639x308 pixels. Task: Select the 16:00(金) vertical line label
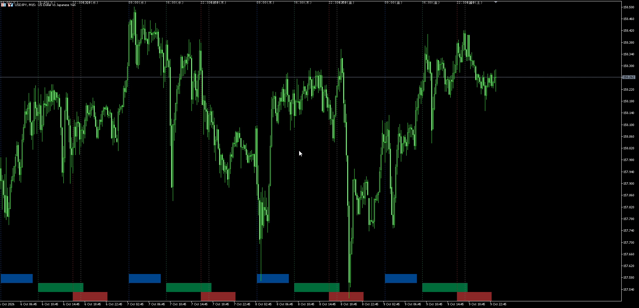pos(431,3)
